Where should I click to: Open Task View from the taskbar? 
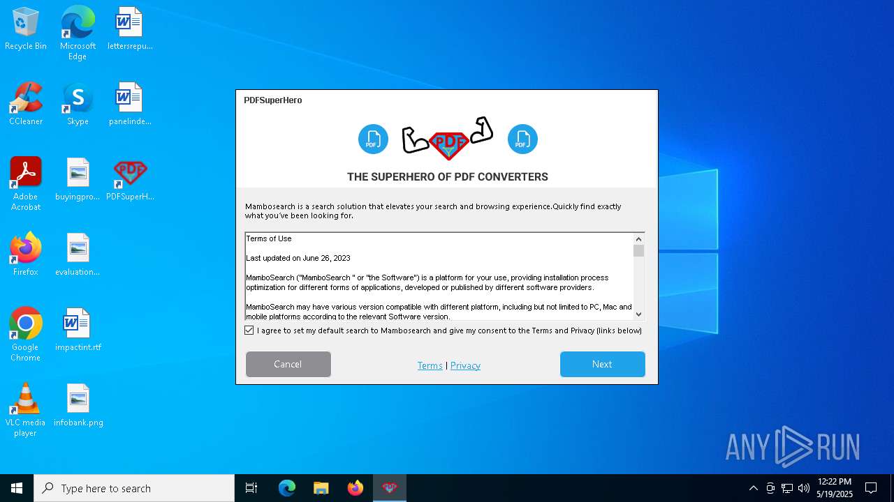pos(251,488)
